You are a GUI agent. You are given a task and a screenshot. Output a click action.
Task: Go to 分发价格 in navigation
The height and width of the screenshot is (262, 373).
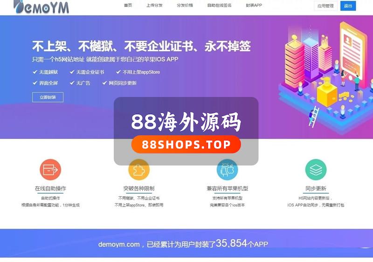(x=185, y=5)
